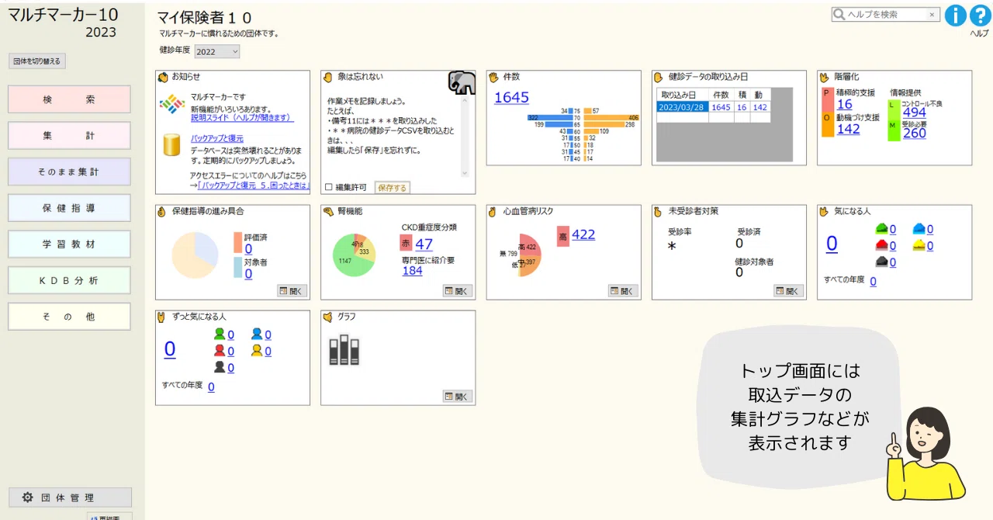This screenshot has height=520, width=993.
Task: Open the 健診年度 year dropdown
Action: [x=217, y=51]
